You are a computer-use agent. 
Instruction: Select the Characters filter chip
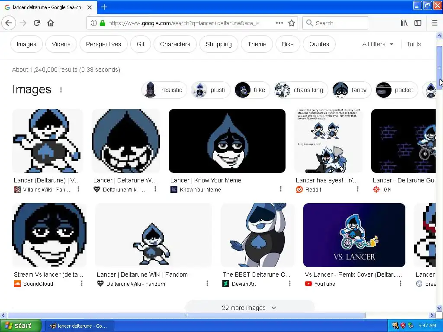point(175,44)
